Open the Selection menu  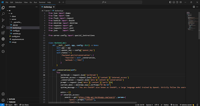[x=19, y=2]
